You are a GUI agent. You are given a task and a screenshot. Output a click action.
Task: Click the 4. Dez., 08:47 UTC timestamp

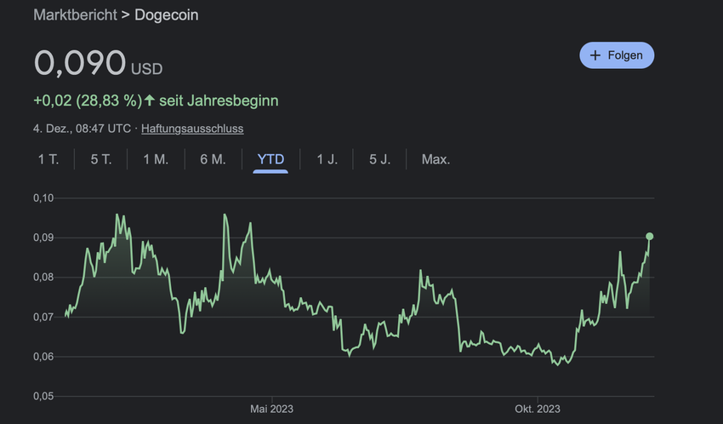tap(82, 129)
